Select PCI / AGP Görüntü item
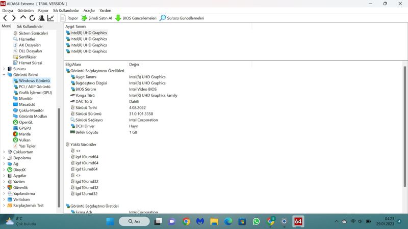This screenshot has width=408, height=229. click(x=32, y=87)
